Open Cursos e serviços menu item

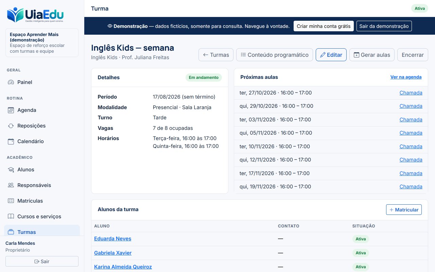point(42,217)
